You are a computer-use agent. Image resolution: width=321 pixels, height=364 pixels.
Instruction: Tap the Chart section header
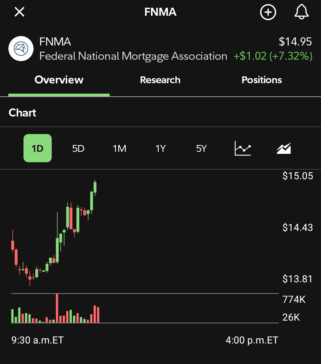click(22, 113)
